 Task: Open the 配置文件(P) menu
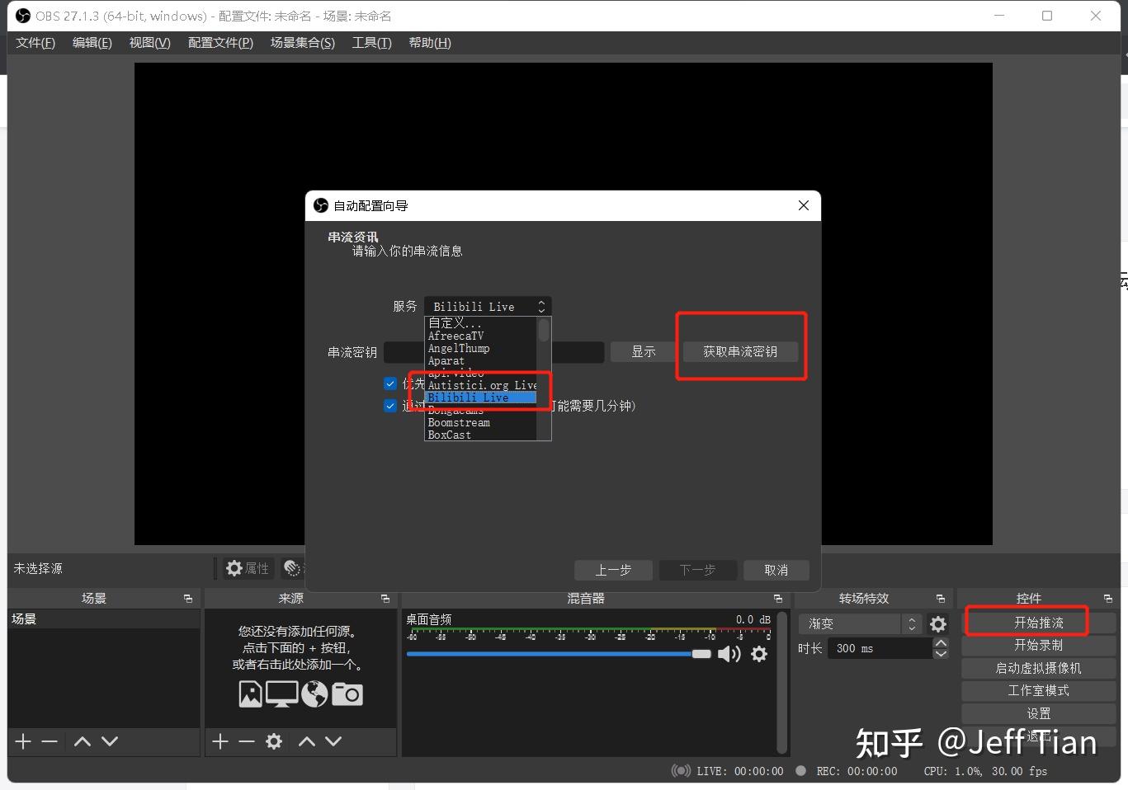(x=220, y=43)
